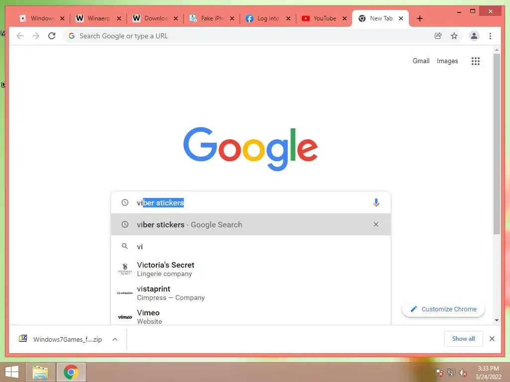Close the YouTube tab
The height and width of the screenshot is (382, 510).
coord(345,18)
